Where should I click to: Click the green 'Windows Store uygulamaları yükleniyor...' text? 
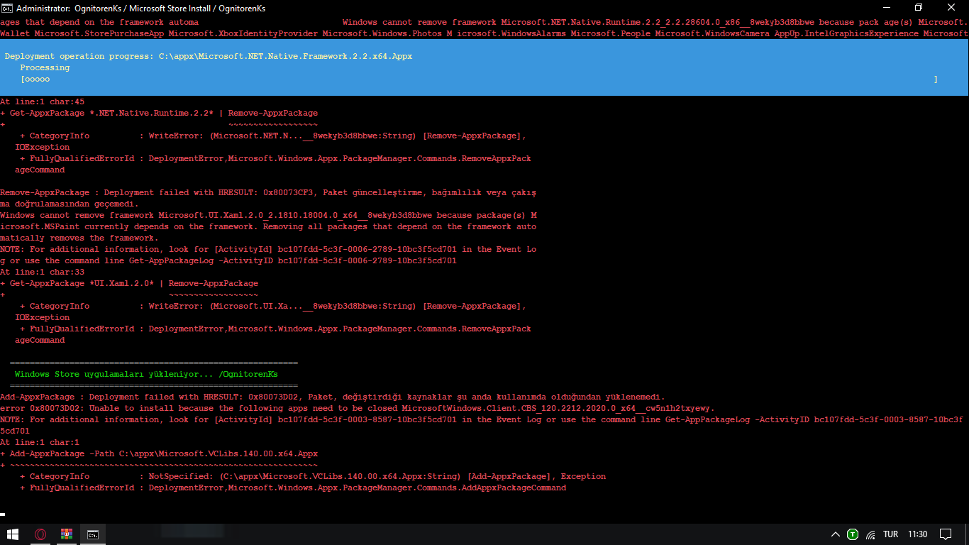146,374
